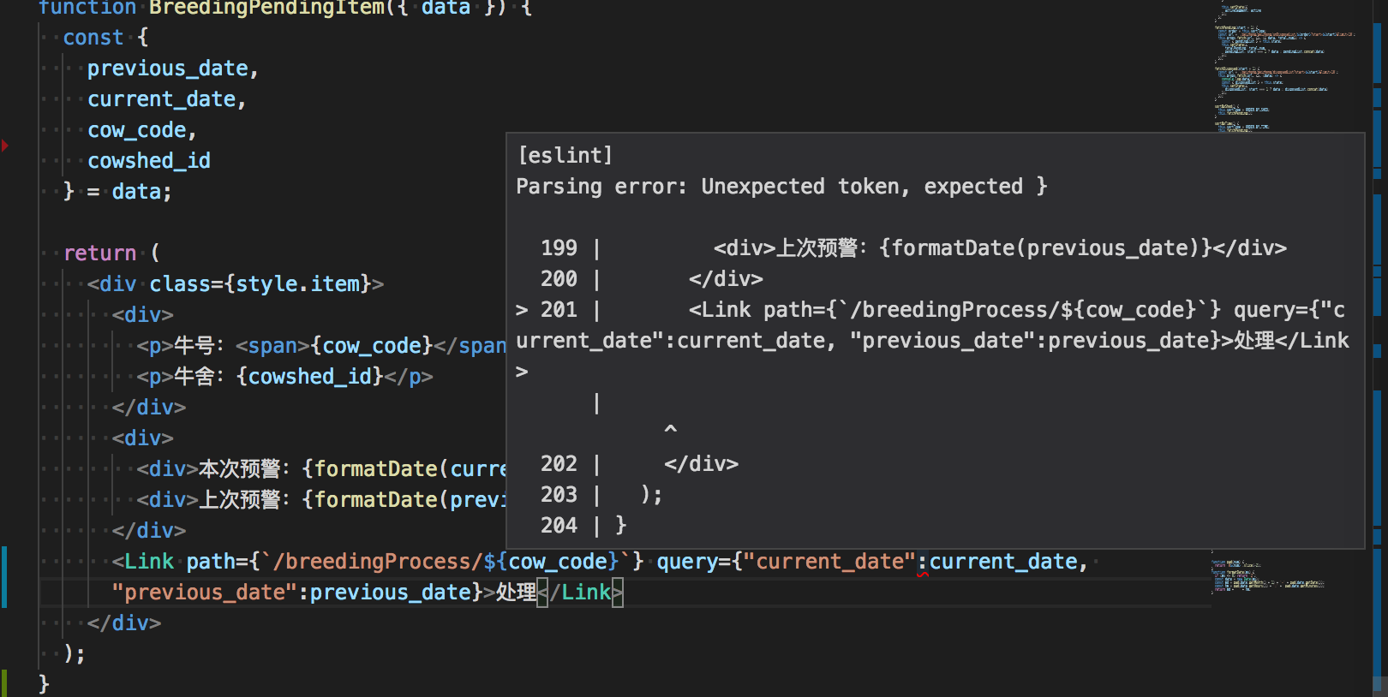Click the opening Link tag name in editor

click(149, 562)
